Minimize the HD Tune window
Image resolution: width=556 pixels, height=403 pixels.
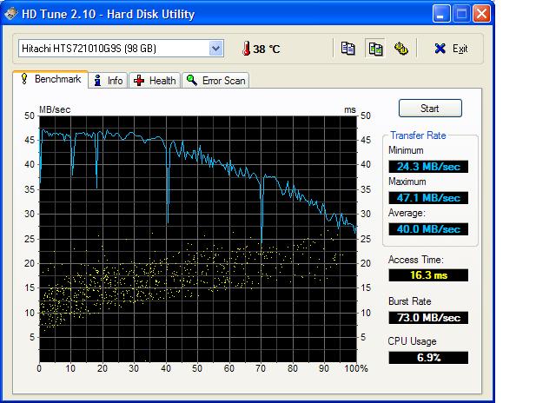[x=441, y=14]
